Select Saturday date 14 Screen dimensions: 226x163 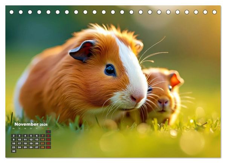coord(43,140)
